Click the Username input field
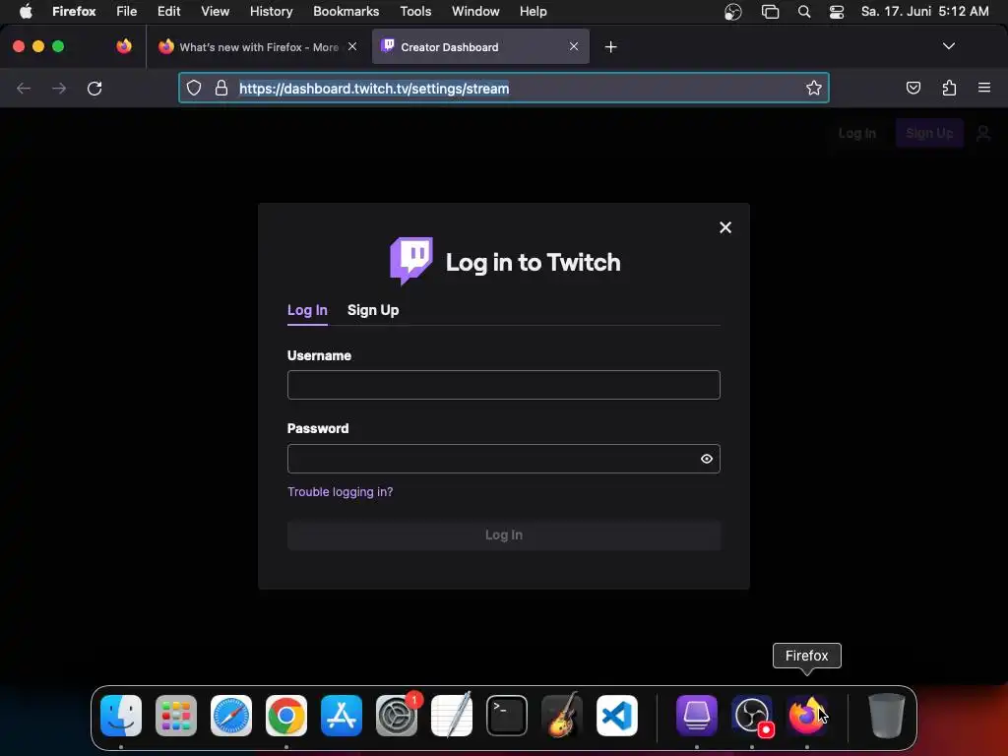This screenshot has height=756, width=1008. point(503,385)
